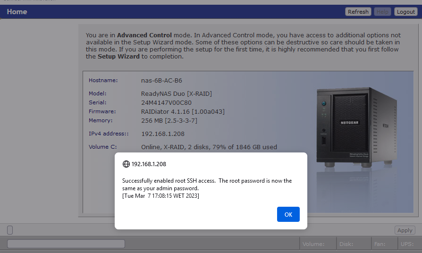The height and width of the screenshot is (253, 422).
Task: Click the serial number 24M4147V00C80
Action: coord(166,102)
